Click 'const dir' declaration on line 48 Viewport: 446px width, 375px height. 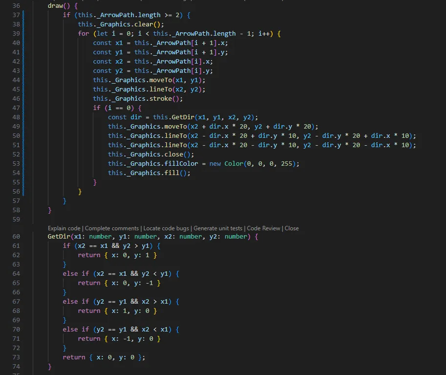click(x=125, y=117)
